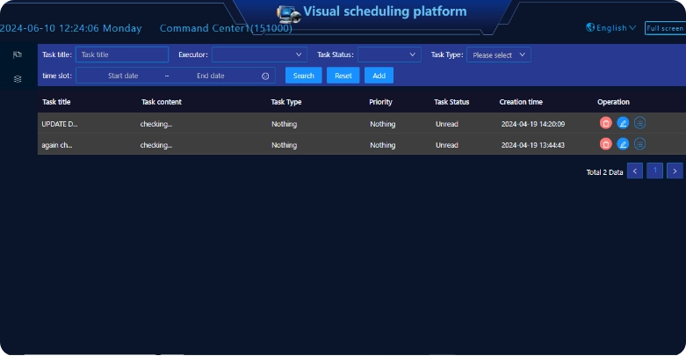Delete the again ch... task row
The width and height of the screenshot is (686, 356).
606,144
